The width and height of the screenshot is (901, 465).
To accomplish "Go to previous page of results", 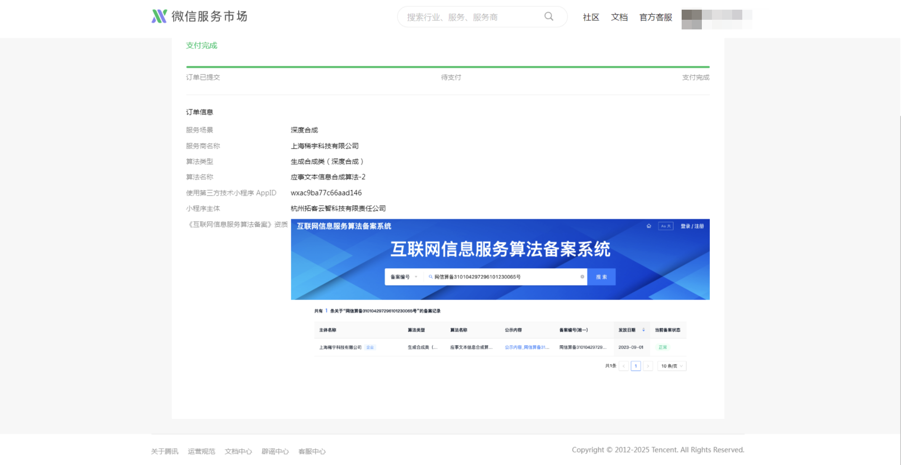I will point(624,366).
